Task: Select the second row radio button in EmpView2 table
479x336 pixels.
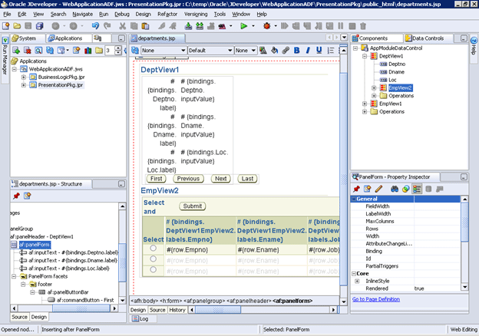Action: point(154,259)
